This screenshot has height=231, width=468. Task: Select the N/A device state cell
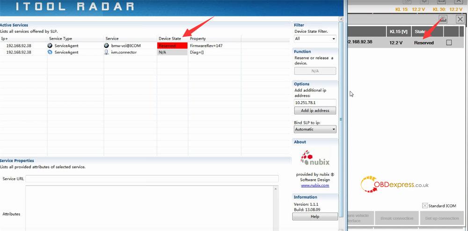coord(172,52)
